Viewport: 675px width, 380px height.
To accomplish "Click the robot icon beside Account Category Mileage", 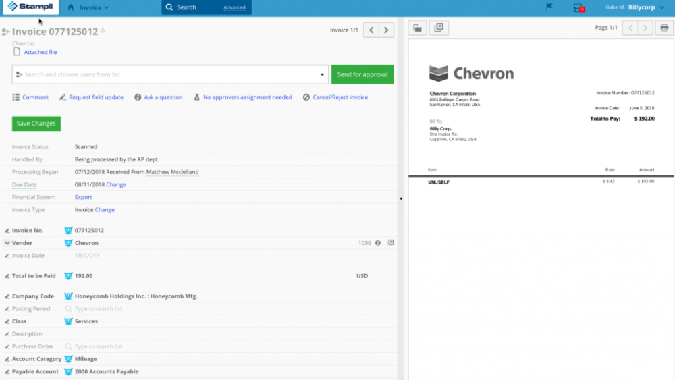I will tap(68, 359).
